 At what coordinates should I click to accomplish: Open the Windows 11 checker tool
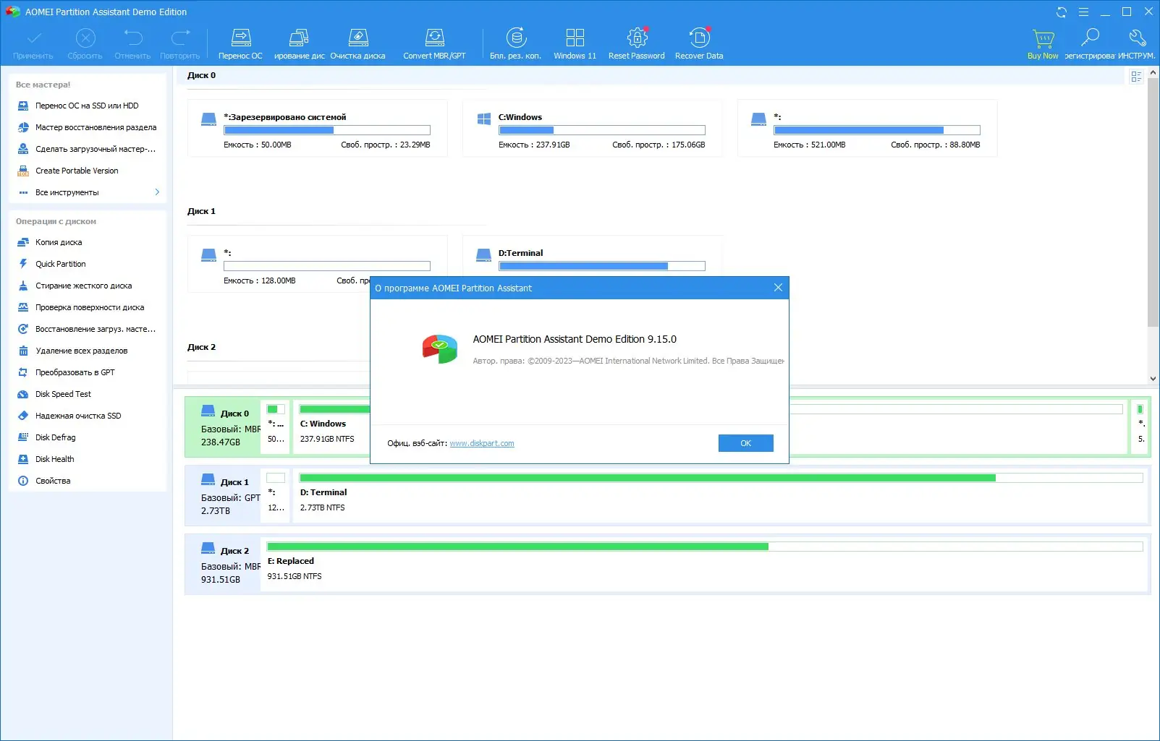[575, 43]
